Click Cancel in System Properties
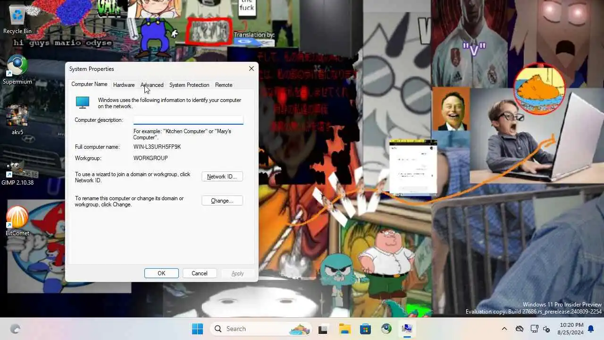The image size is (604, 340). pyautogui.click(x=200, y=273)
